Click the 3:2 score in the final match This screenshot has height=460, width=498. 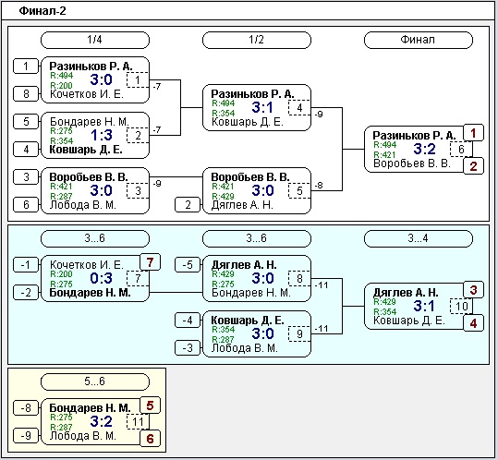point(425,149)
